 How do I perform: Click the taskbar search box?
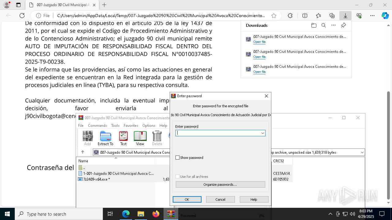tap(59, 214)
